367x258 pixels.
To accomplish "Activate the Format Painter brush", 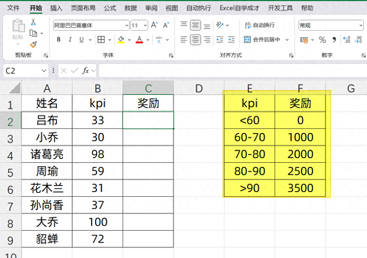I will coord(33,44).
